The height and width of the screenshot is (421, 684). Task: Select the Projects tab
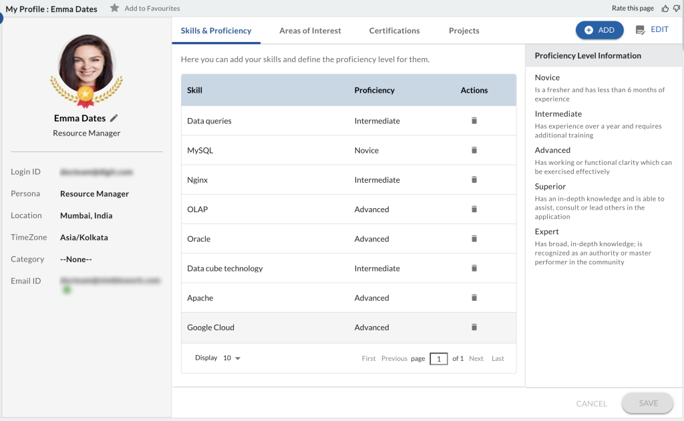click(x=464, y=30)
